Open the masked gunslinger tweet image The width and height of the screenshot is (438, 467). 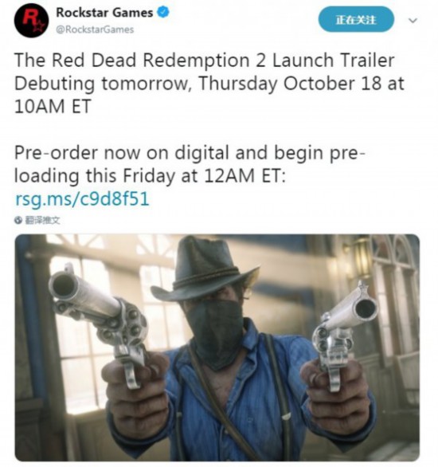click(x=217, y=347)
